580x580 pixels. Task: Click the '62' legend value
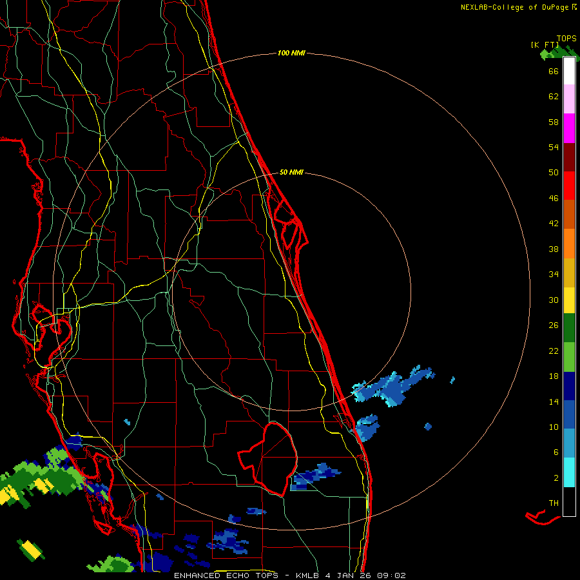point(554,97)
